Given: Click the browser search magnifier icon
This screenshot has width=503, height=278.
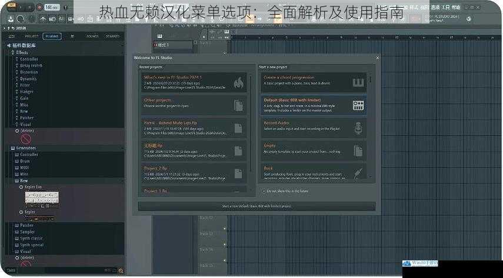Looking at the screenshot, I should point(121,270).
